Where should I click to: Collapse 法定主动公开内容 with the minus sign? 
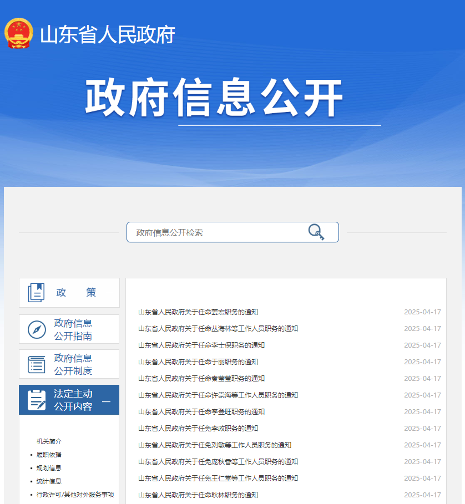pyautogui.click(x=106, y=401)
